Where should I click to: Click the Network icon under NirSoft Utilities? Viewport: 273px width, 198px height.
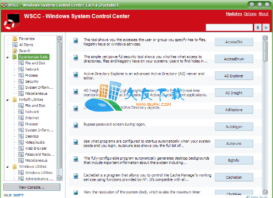coord(21,112)
